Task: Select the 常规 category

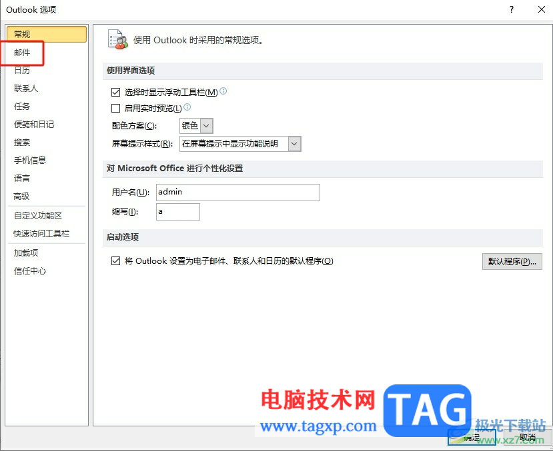Action: [x=46, y=34]
